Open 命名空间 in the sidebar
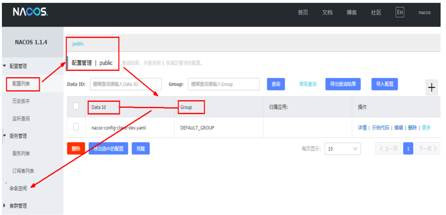This screenshot has width=446, height=215. click(x=18, y=188)
